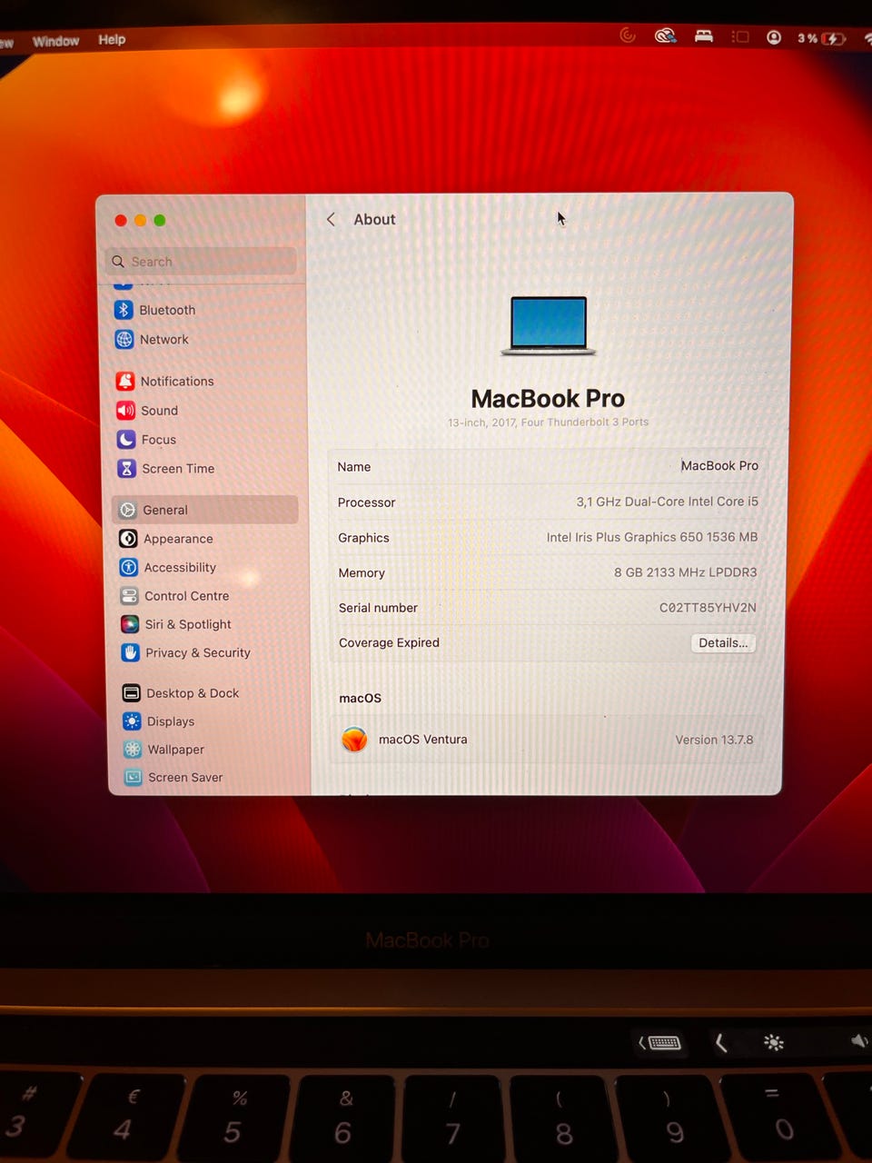872x1163 pixels.
Task: Open the Network settings label
Action: click(164, 339)
